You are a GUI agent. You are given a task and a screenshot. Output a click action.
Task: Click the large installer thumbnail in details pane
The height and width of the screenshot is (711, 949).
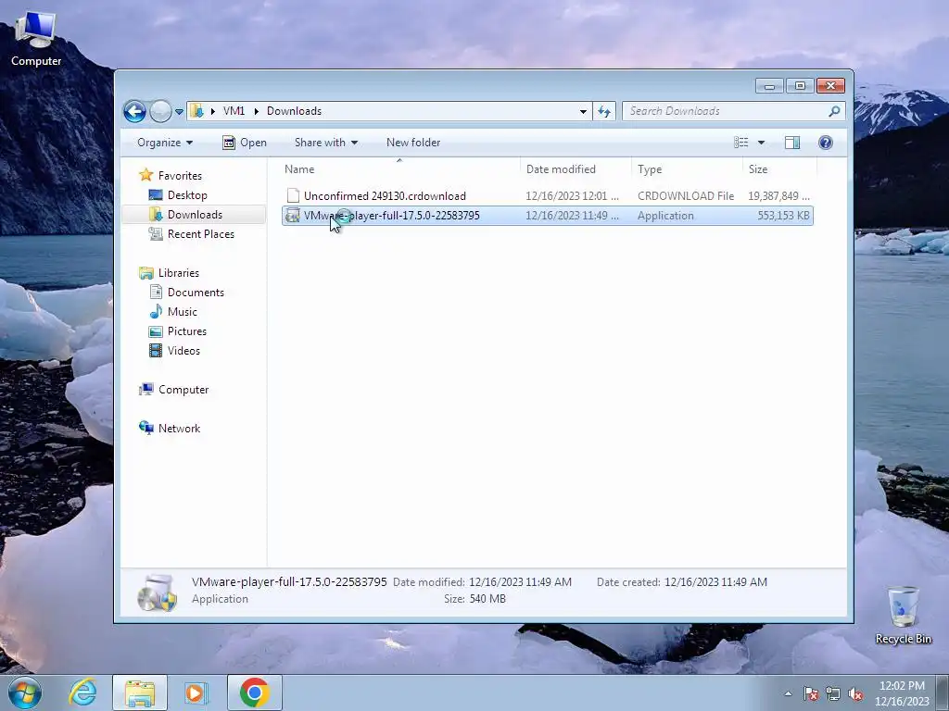tap(157, 592)
